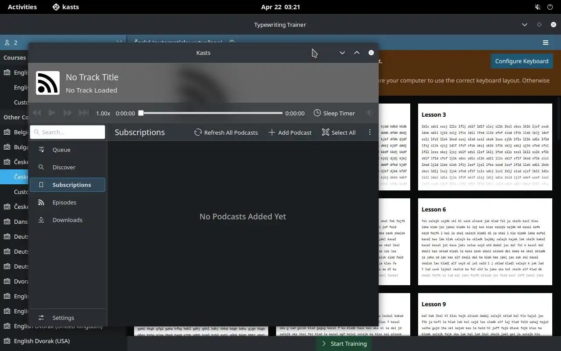This screenshot has width=561, height=351.
Task: Open the kasts app menu in top bar
Action: pos(65,7)
